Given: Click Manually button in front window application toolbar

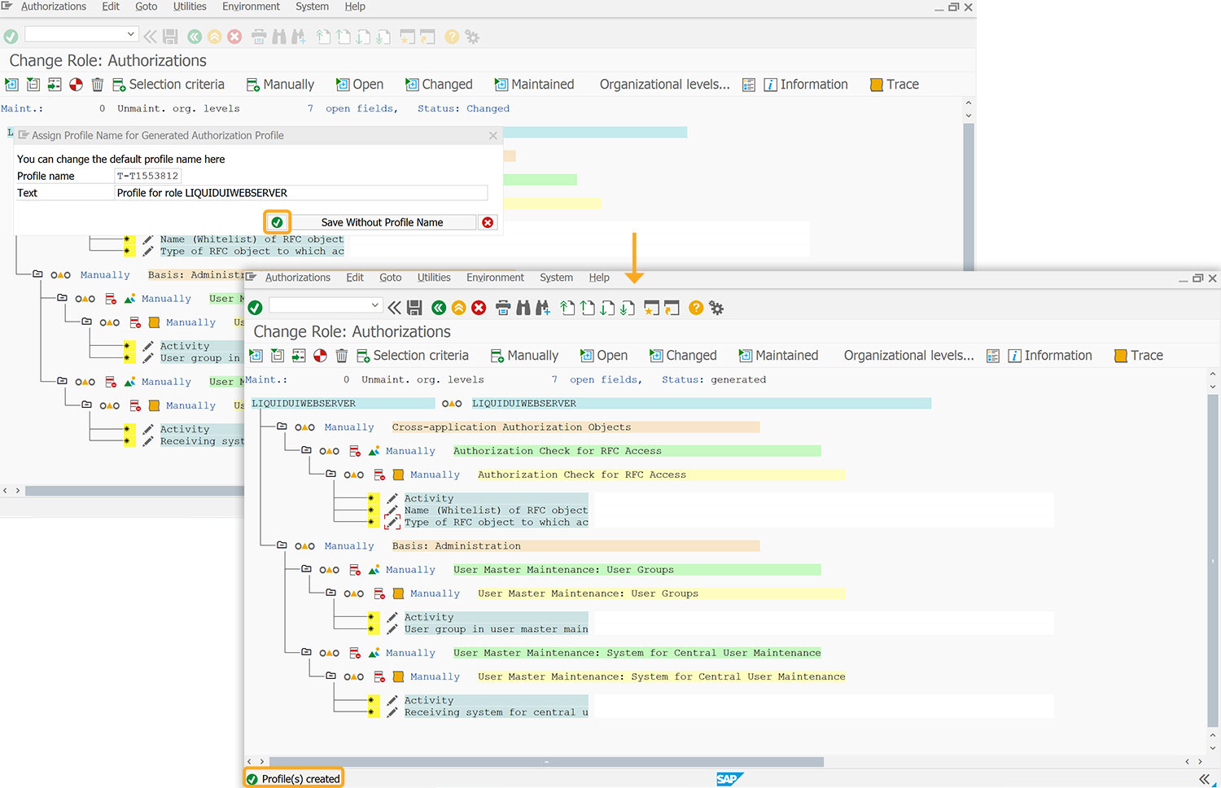Looking at the screenshot, I should 524,356.
